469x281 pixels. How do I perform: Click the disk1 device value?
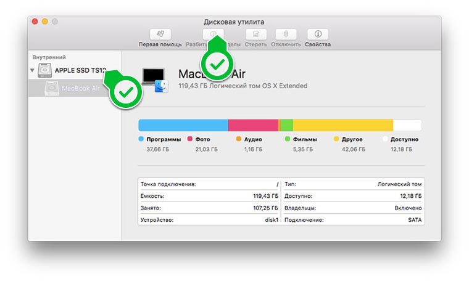click(272, 220)
